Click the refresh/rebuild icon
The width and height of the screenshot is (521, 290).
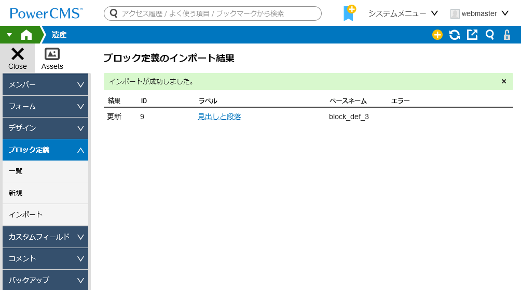tap(455, 35)
